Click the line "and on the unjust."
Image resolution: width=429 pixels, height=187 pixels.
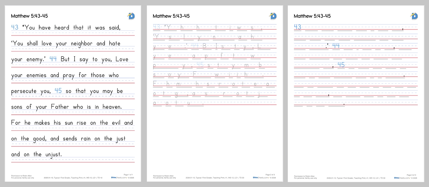pos(37,154)
